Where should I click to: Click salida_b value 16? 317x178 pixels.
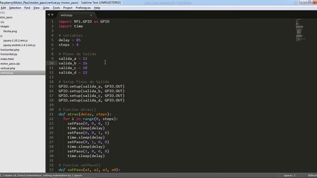click(x=85, y=63)
